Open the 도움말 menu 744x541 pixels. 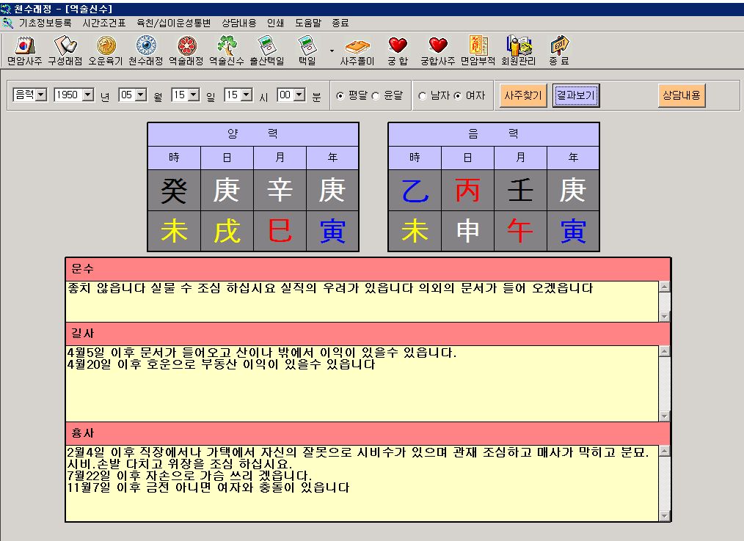pos(308,23)
